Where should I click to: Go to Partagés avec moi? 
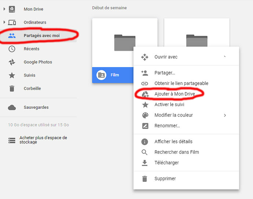[x=38, y=36]
